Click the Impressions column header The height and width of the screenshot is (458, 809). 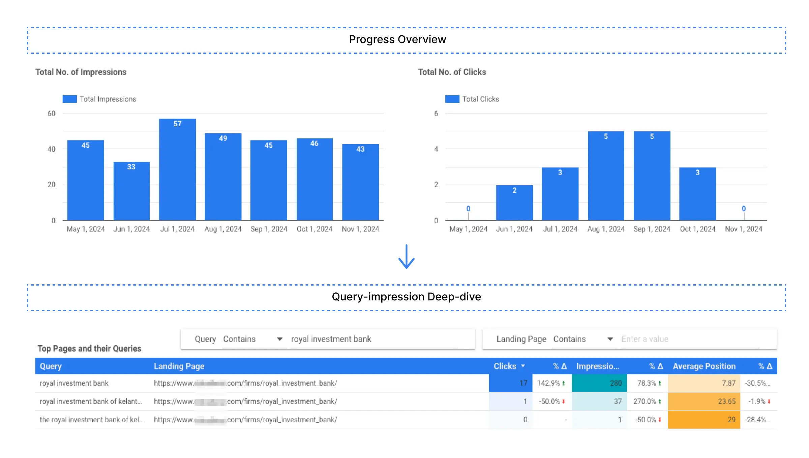(x=598, y=366)
